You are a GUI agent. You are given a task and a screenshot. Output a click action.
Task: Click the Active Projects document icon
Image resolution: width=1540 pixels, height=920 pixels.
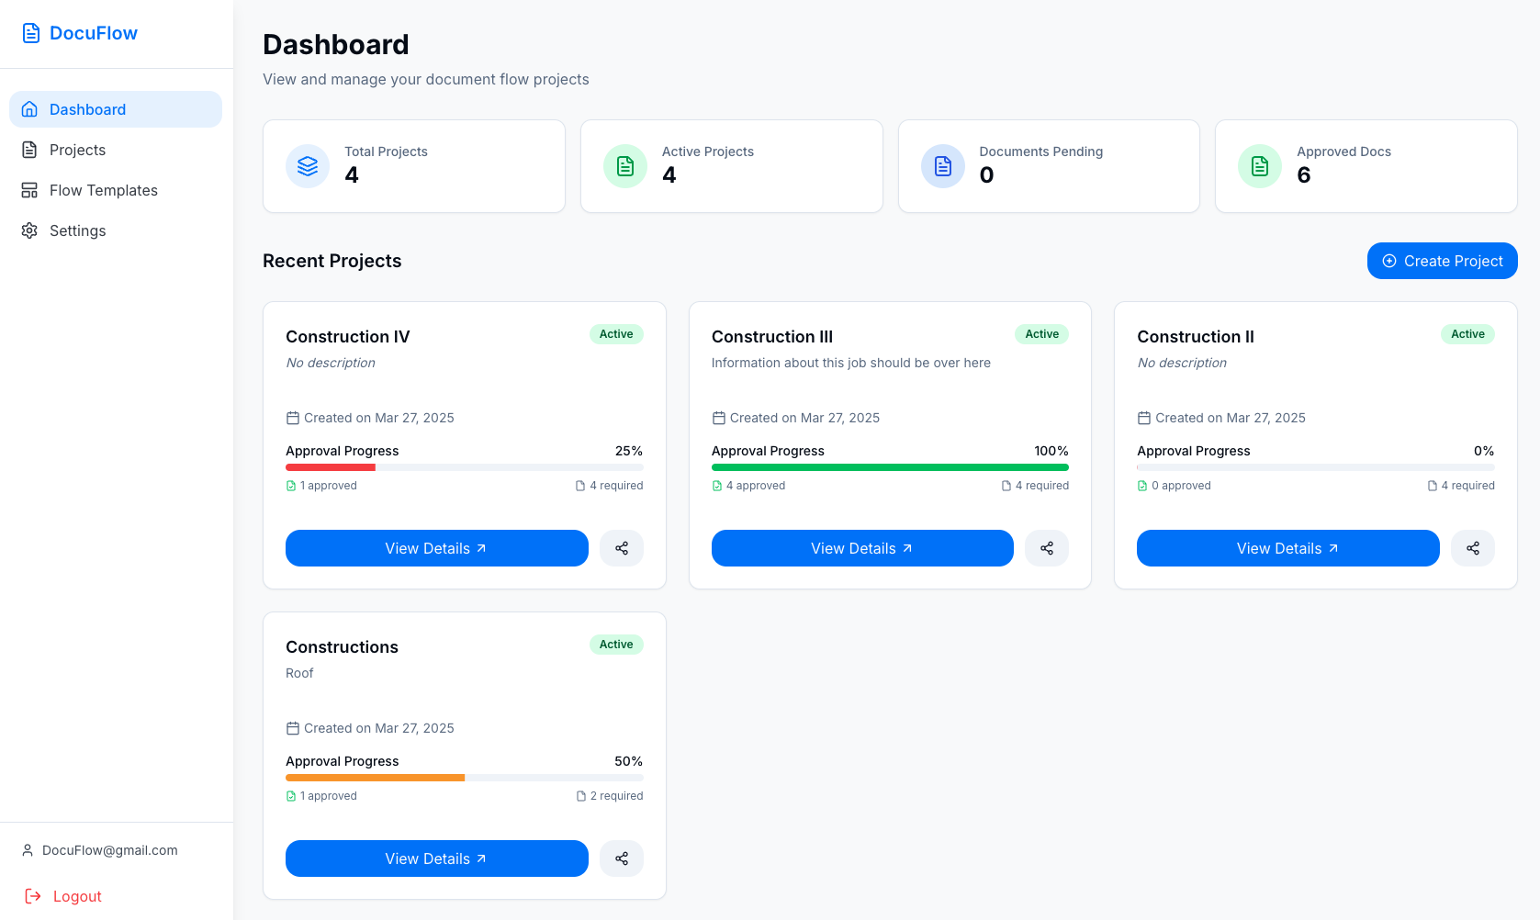tap(625, 166)
